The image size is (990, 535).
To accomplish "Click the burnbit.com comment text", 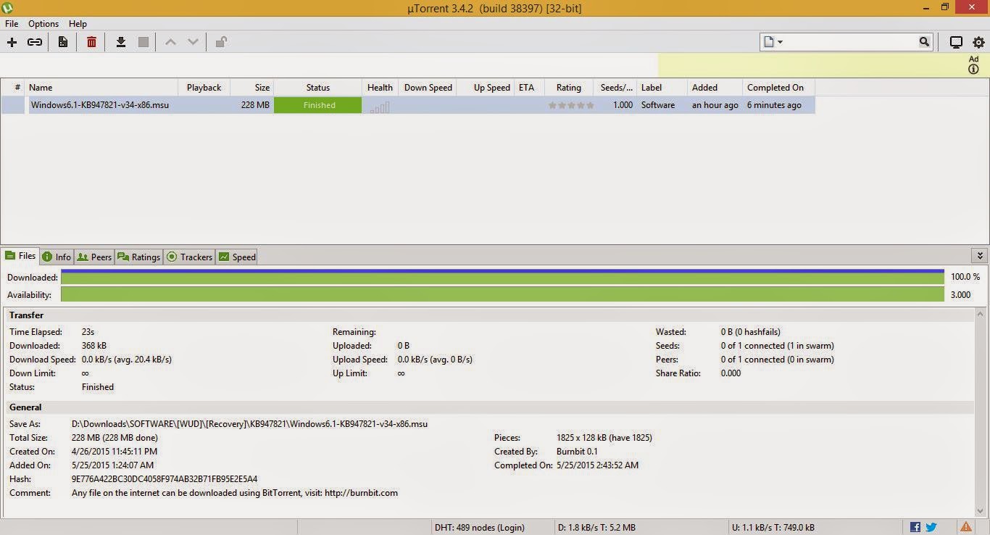I will (x=235, y=493).
